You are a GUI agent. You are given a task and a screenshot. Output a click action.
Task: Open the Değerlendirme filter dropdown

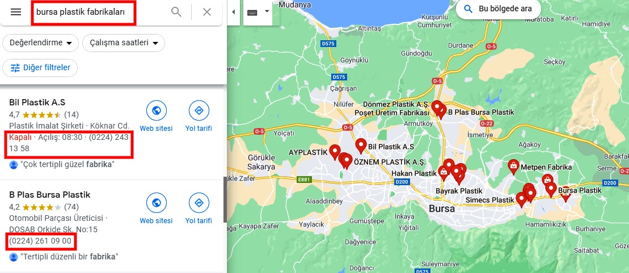(x=40, y=43)
